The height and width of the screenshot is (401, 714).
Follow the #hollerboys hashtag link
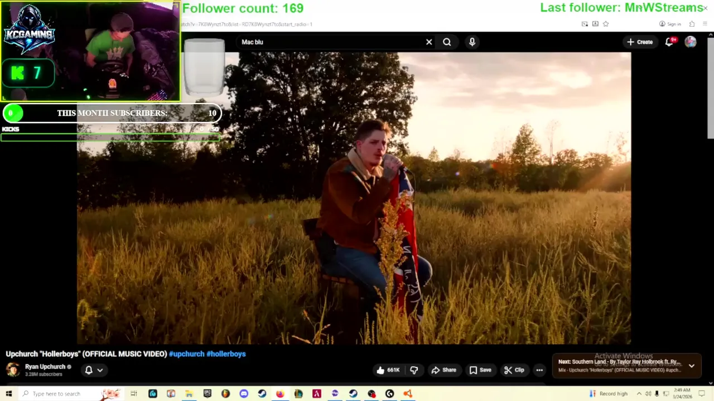(226, 354)
